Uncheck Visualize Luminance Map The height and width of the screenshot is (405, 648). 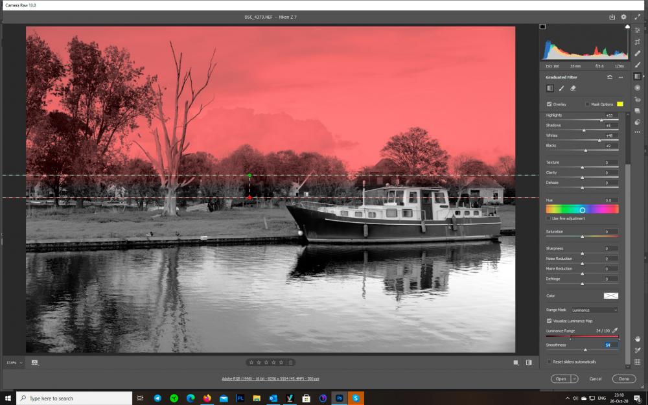[x=550, y=321]
